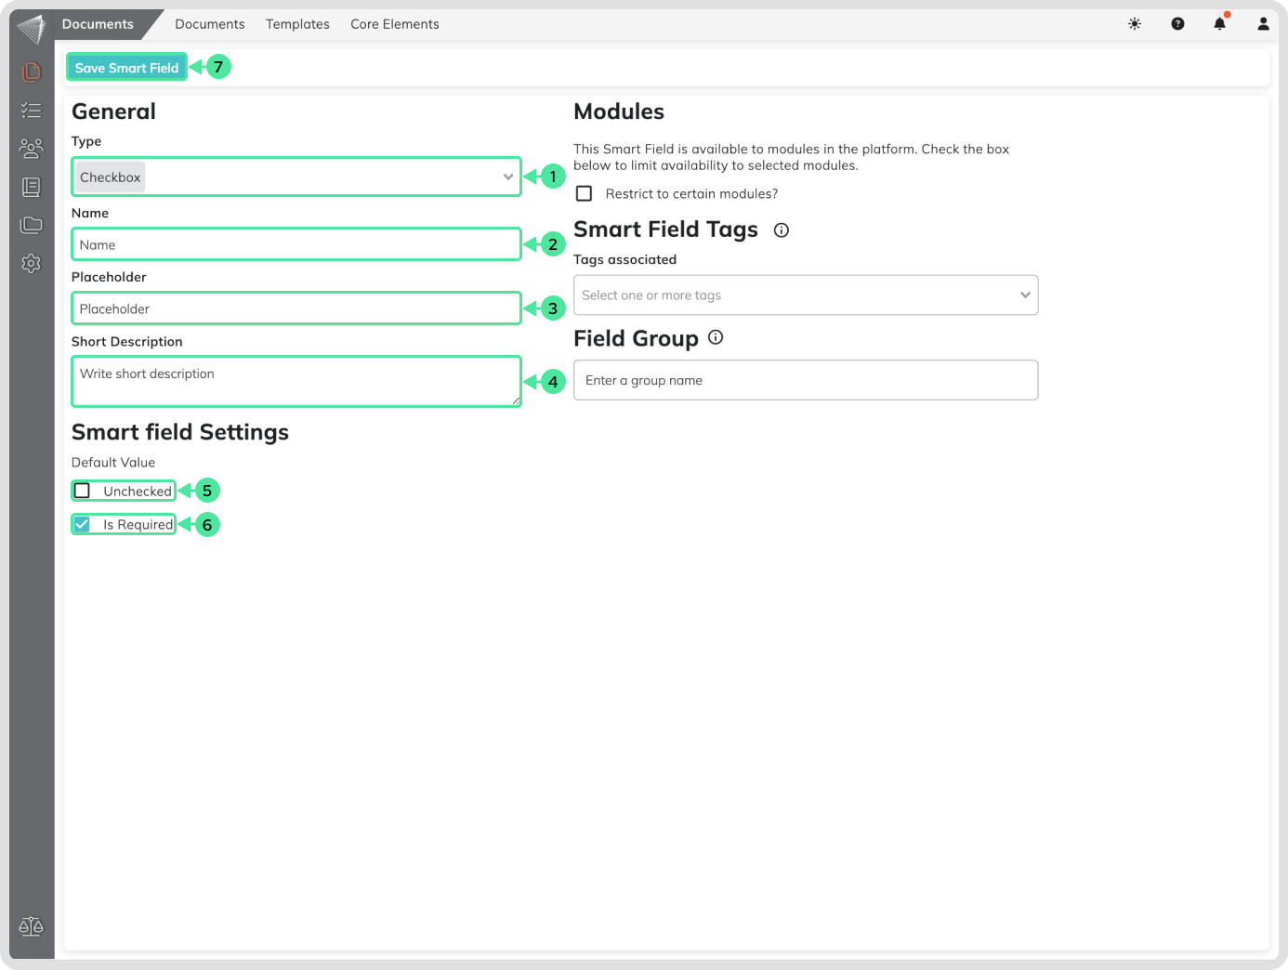Enable Restrict to certain modules checkbox
This screenshot has width=1288, height=970.
coord(585,194)
